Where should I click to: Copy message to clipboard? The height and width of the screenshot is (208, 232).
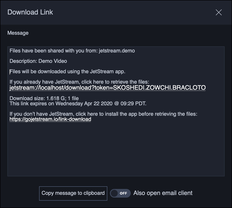coord(73,193)
